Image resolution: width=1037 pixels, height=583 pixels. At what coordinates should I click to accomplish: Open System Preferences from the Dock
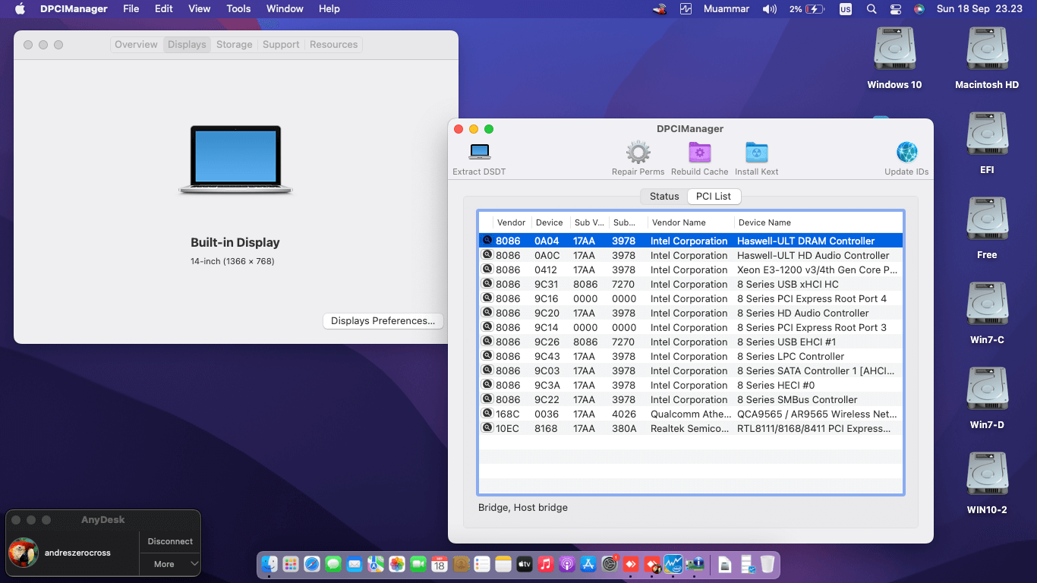(610, 564)
